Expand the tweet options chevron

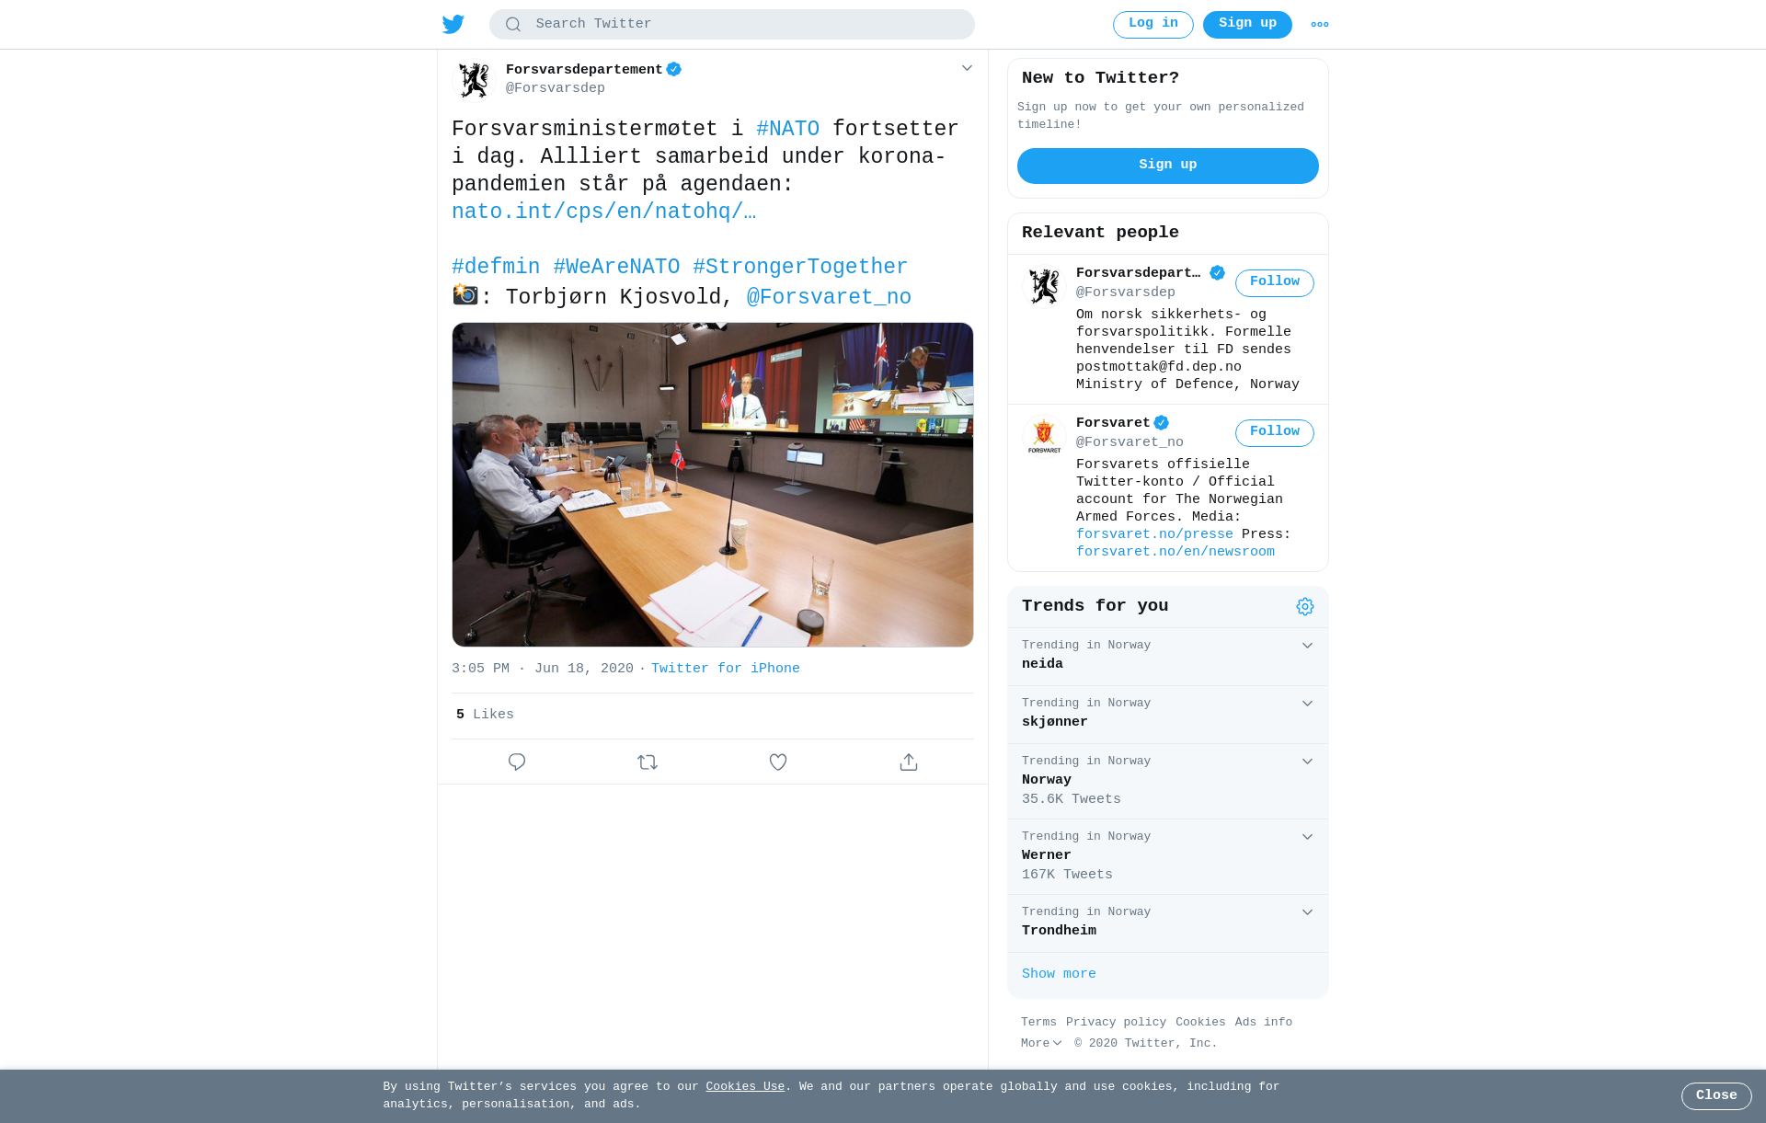coord(967,68)
